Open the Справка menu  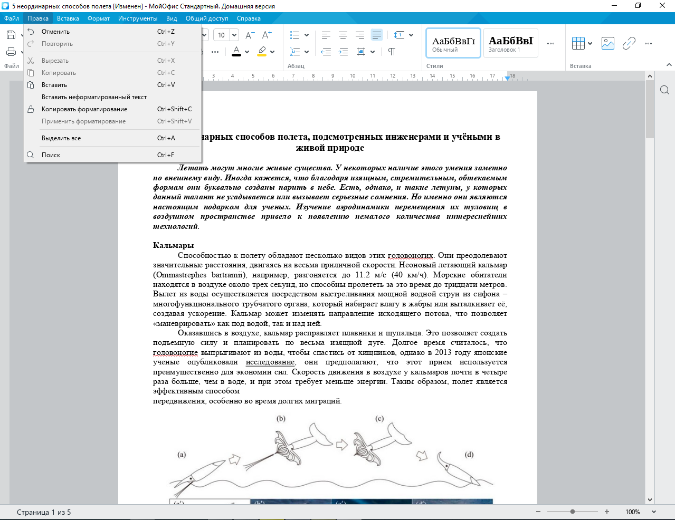tap(249, 18)
